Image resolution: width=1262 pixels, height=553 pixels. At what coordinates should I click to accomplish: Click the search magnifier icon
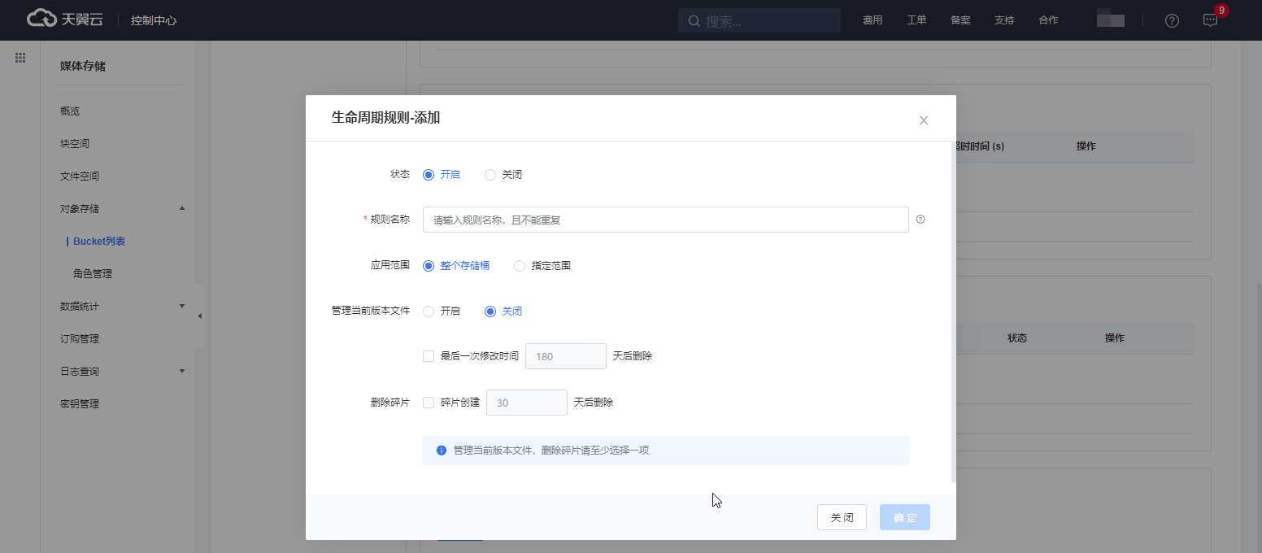click(694, 21)
